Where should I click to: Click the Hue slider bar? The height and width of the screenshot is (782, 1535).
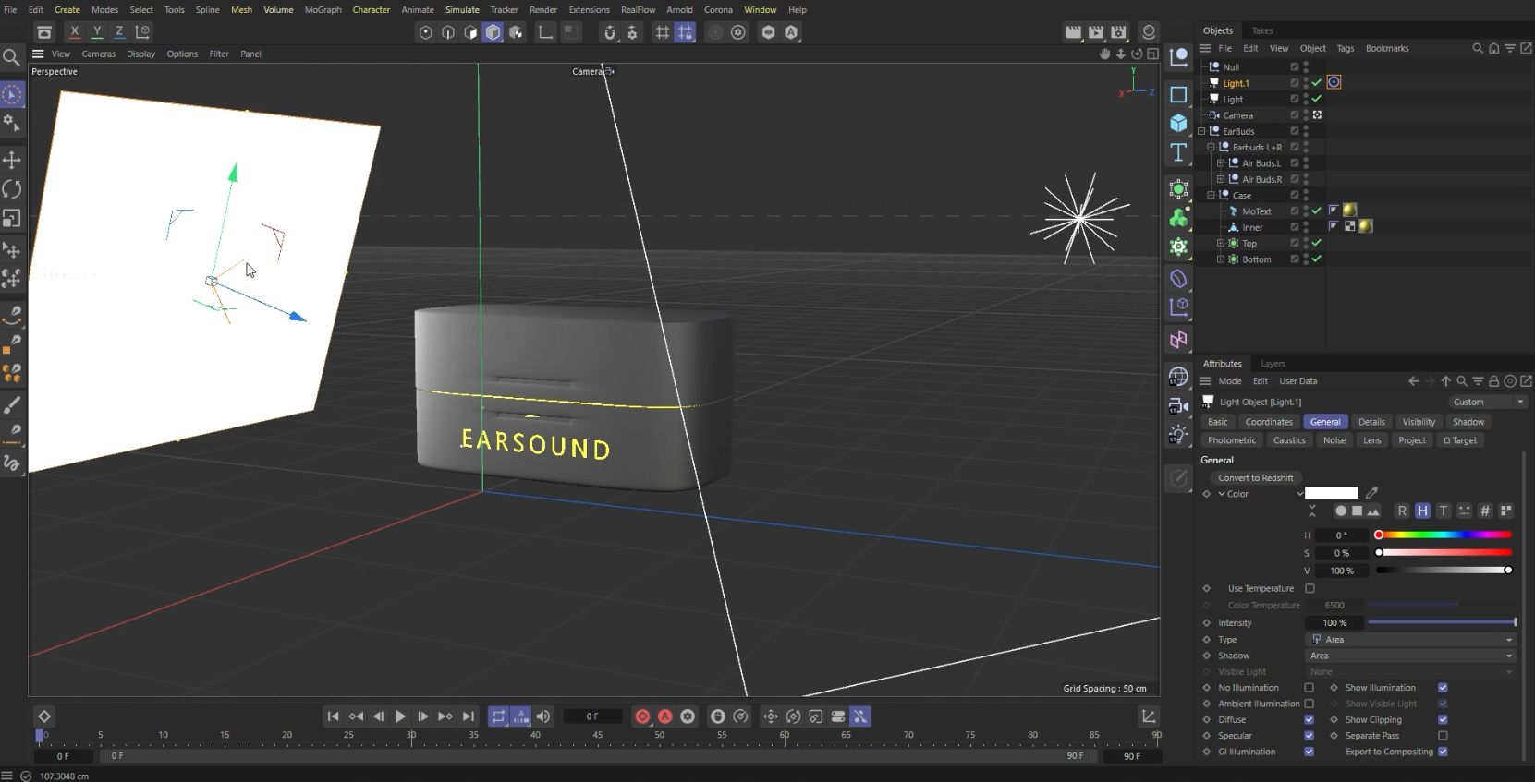click(x=1444, y=535)
